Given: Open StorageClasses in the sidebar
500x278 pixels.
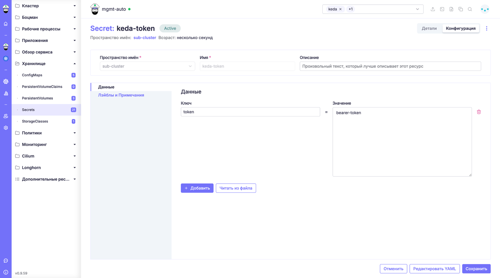Looking at the screenshot, I should (x=46, y=121).
